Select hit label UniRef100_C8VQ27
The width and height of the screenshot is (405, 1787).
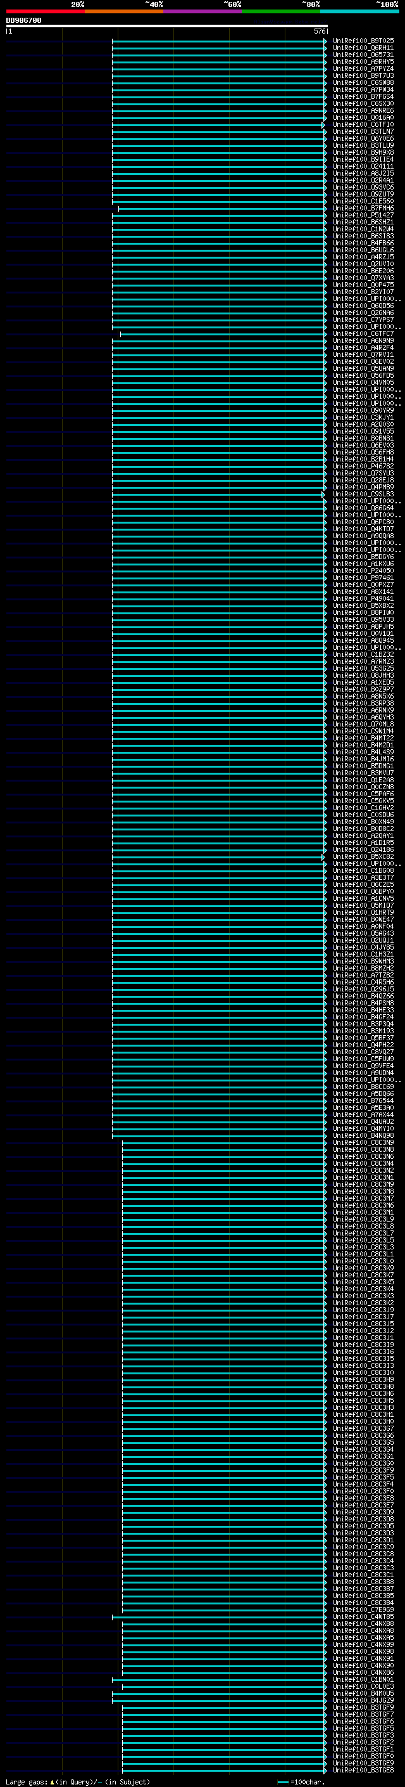point(363,1052)
